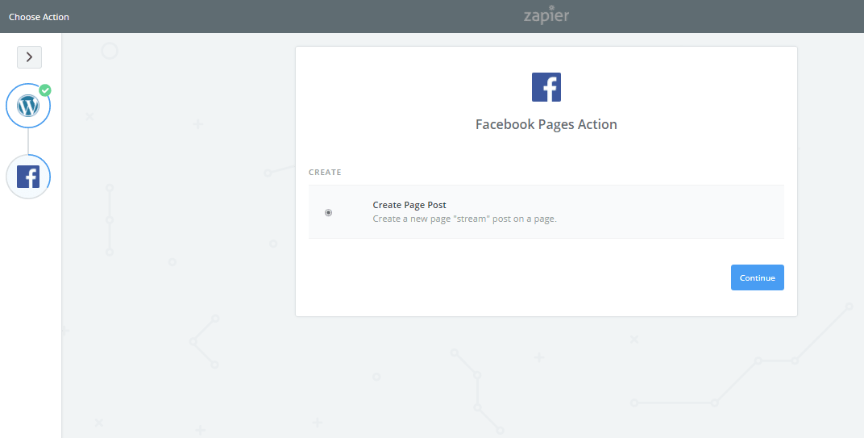The image size is (864, 438).
Task: Click the connector line between the steps
Action: (28, 141)
